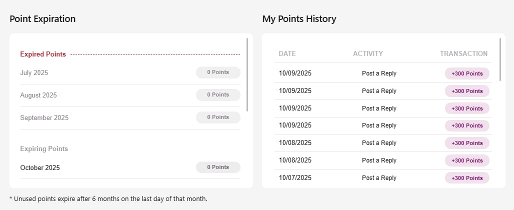Image resolution: width=514 pixels, height=210 pixels.
Task: Click the TRANSACTION column header
Action: coord(463,53)
